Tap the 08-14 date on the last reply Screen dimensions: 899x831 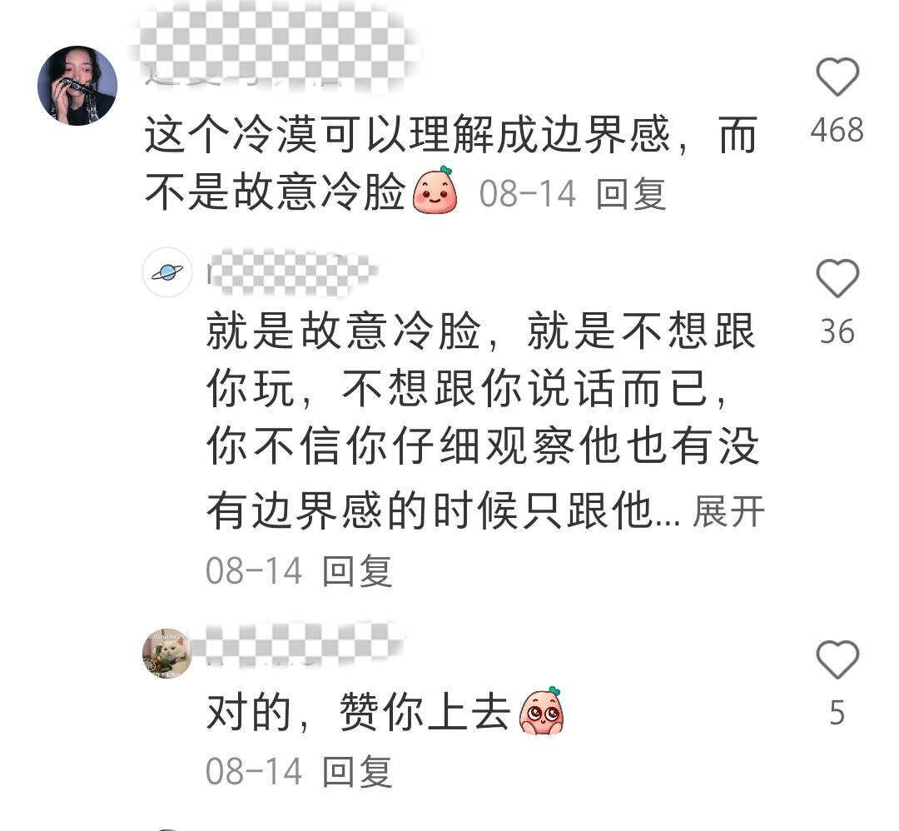point(254,772)
